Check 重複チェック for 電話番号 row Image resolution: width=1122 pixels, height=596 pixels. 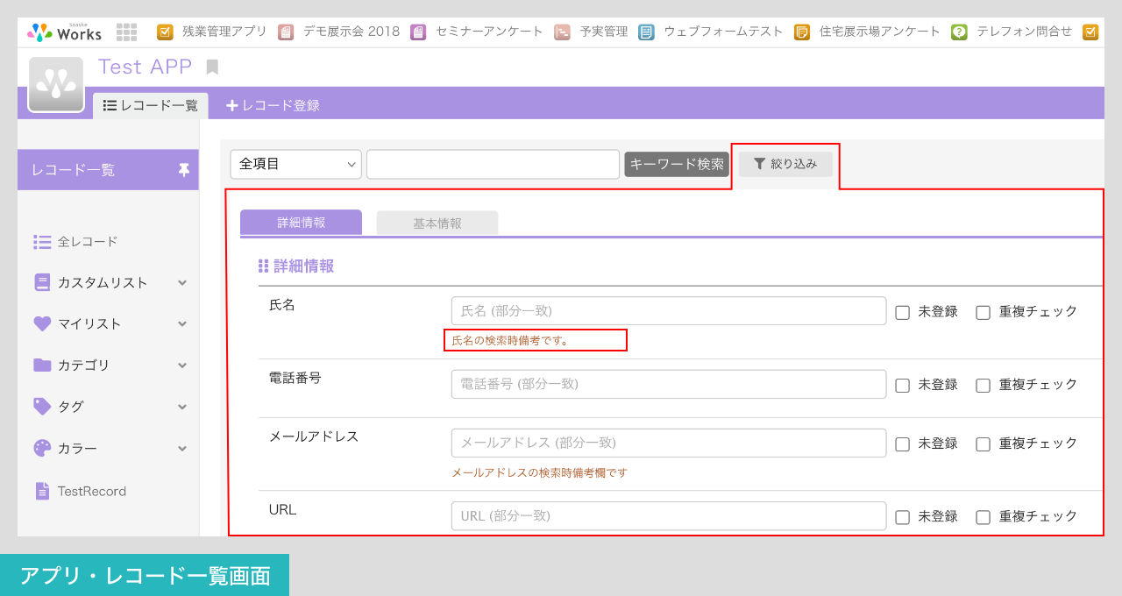[984, 385]
